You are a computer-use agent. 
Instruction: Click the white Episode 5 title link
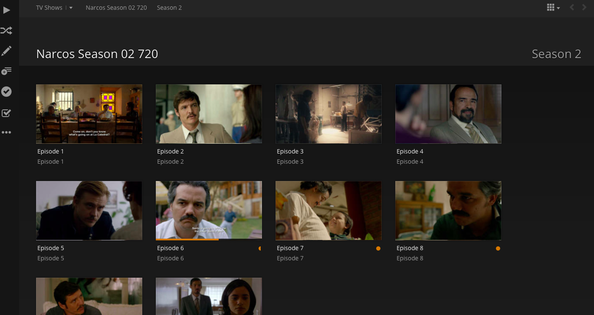(51, 248)
